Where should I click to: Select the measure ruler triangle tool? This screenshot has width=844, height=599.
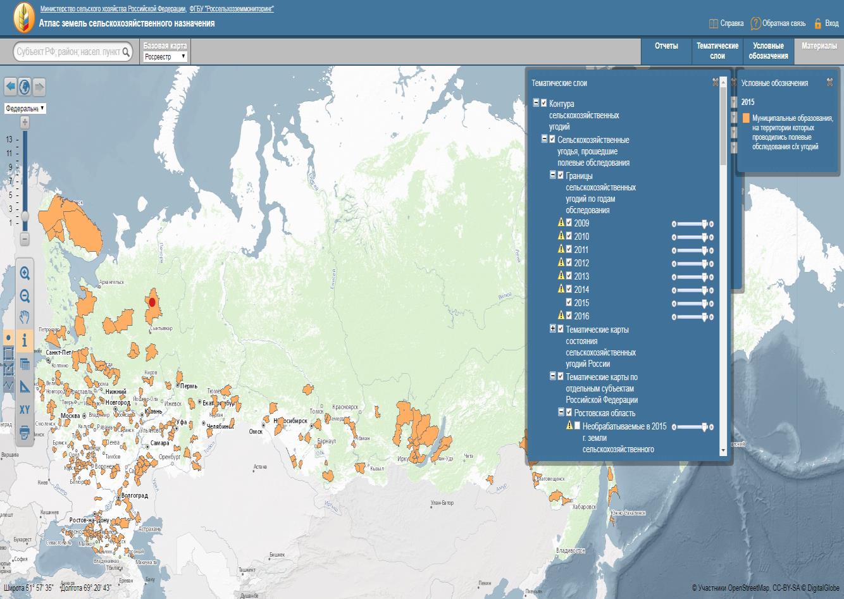[x=25, y=386]
